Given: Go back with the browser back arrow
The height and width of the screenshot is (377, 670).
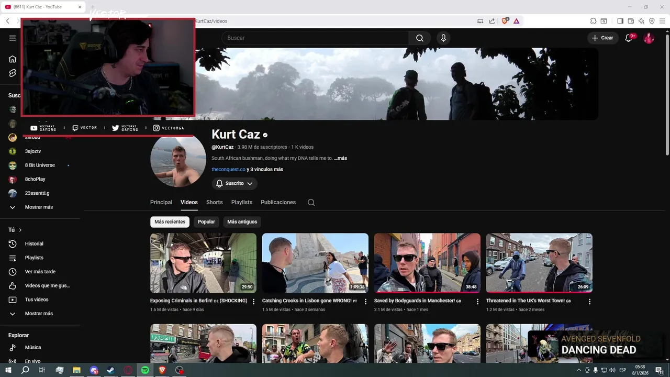Looking at the screenshot, I should 8,21.
